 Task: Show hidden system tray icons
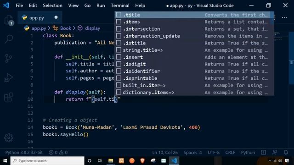[x=270, y=161]
